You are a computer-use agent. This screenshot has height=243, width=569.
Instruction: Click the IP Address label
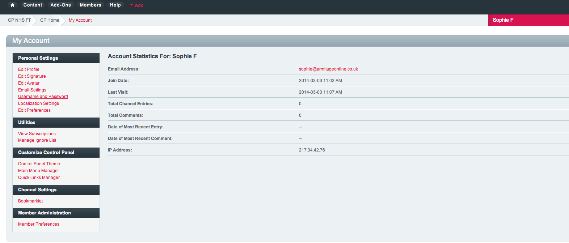click(120, 150)
